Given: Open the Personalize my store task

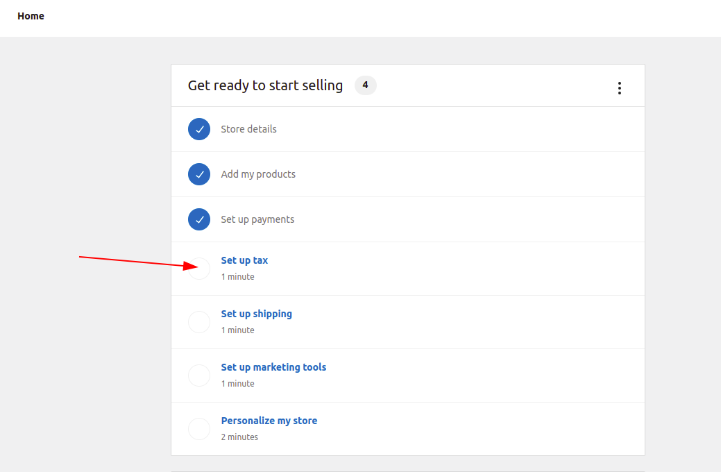Looking at the screenshot, I should tap(269, 421).
